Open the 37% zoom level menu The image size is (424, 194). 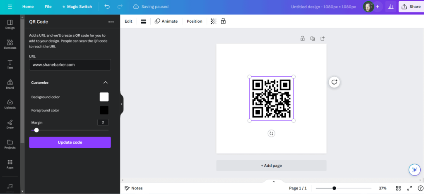pos(382,188)
